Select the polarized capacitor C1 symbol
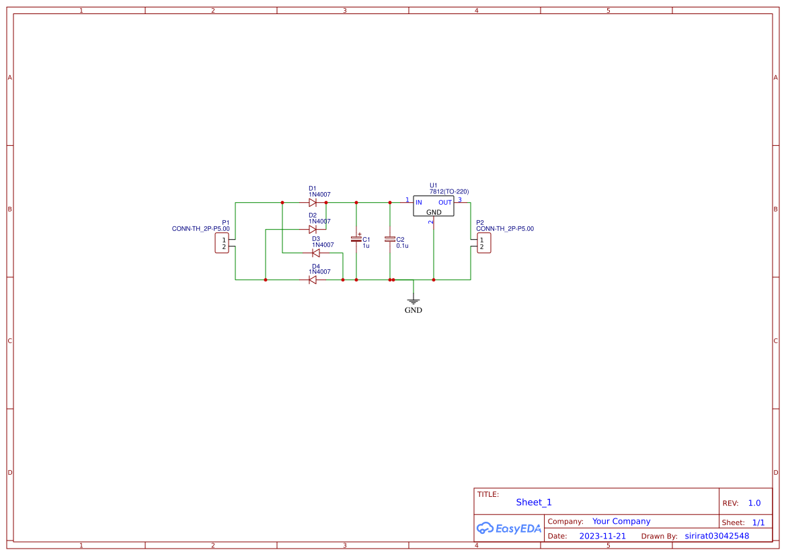 [x=356, y=240]
